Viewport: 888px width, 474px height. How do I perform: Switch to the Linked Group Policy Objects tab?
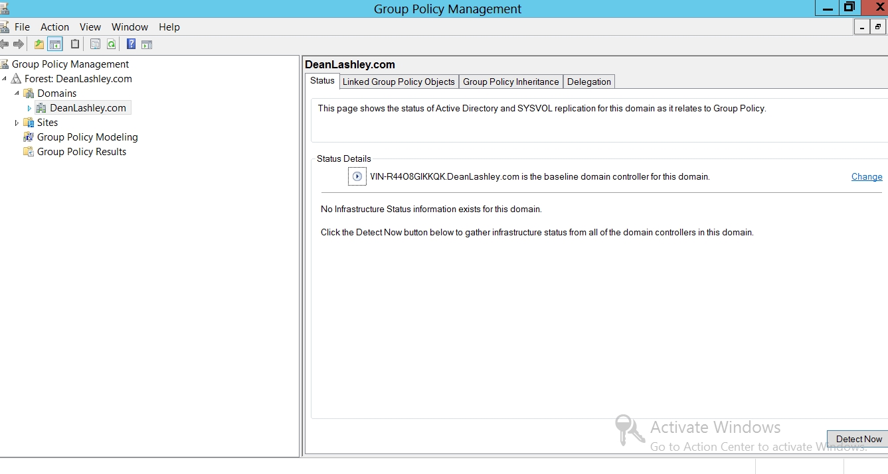click(x=399, y=82)
